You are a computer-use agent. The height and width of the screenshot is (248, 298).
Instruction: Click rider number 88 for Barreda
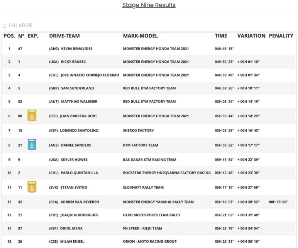(20, 116)
